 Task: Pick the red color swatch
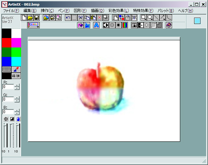click(x=6, y=43)
